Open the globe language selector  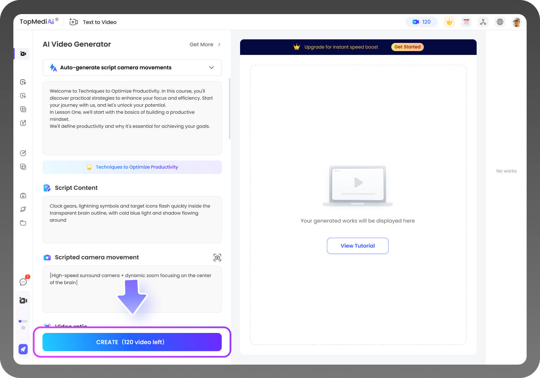coord(500,22)
